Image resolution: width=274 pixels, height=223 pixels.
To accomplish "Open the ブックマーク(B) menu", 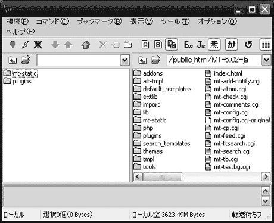I will [x=99, y=21].
